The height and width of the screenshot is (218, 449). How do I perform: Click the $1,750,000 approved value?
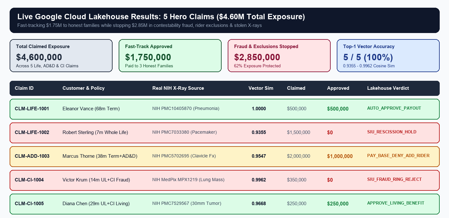pyautogui.click(x=148, y=57)
